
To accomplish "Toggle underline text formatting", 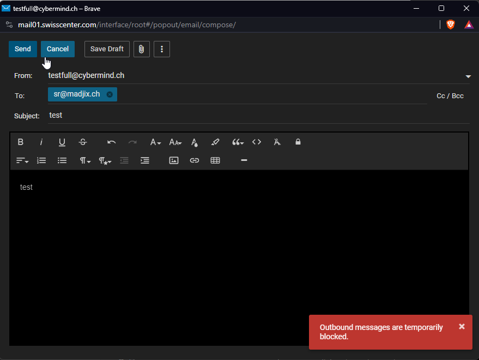I will coord(62,142).
